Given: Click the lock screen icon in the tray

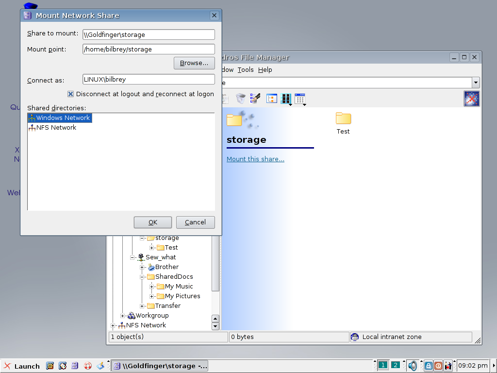Looking at the screenshot, I should (428, 366).
